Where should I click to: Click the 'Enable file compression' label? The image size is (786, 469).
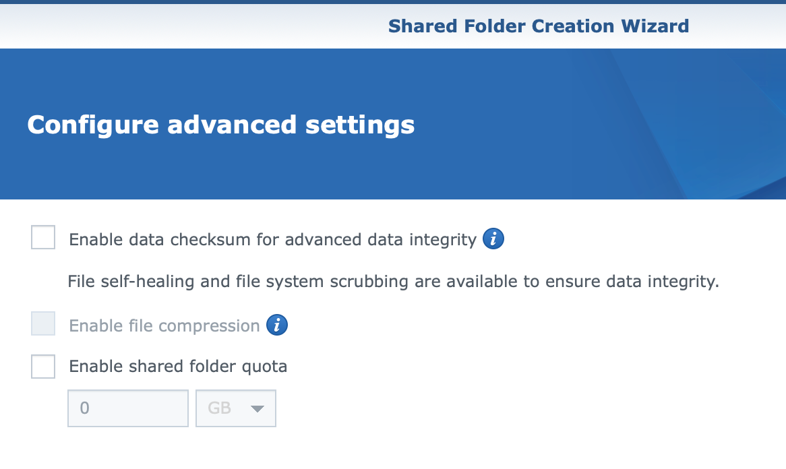pyautogui.click(x=164, y=325)
